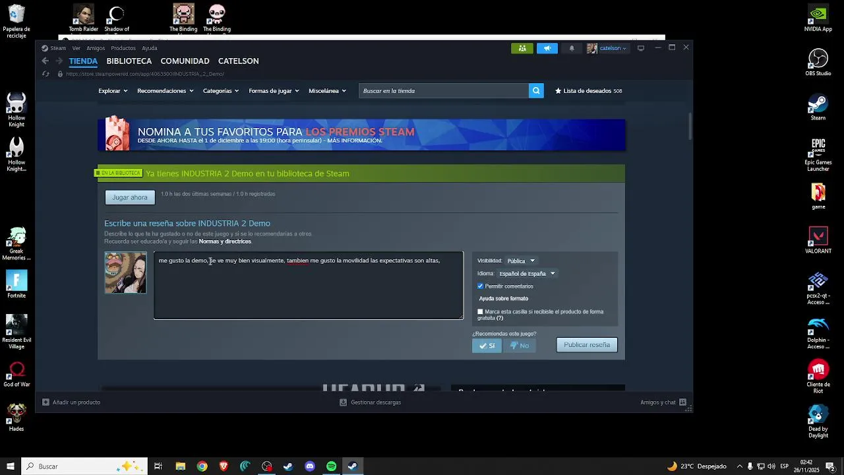Screen dimensions: 844x475
Task: Open the Idioma Español de España dropdown
Action: pyautogui.click(x=527, y=273)
